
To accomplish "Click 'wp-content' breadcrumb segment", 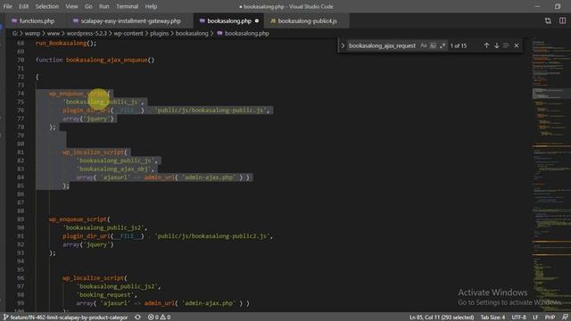I will pos(128,34).
